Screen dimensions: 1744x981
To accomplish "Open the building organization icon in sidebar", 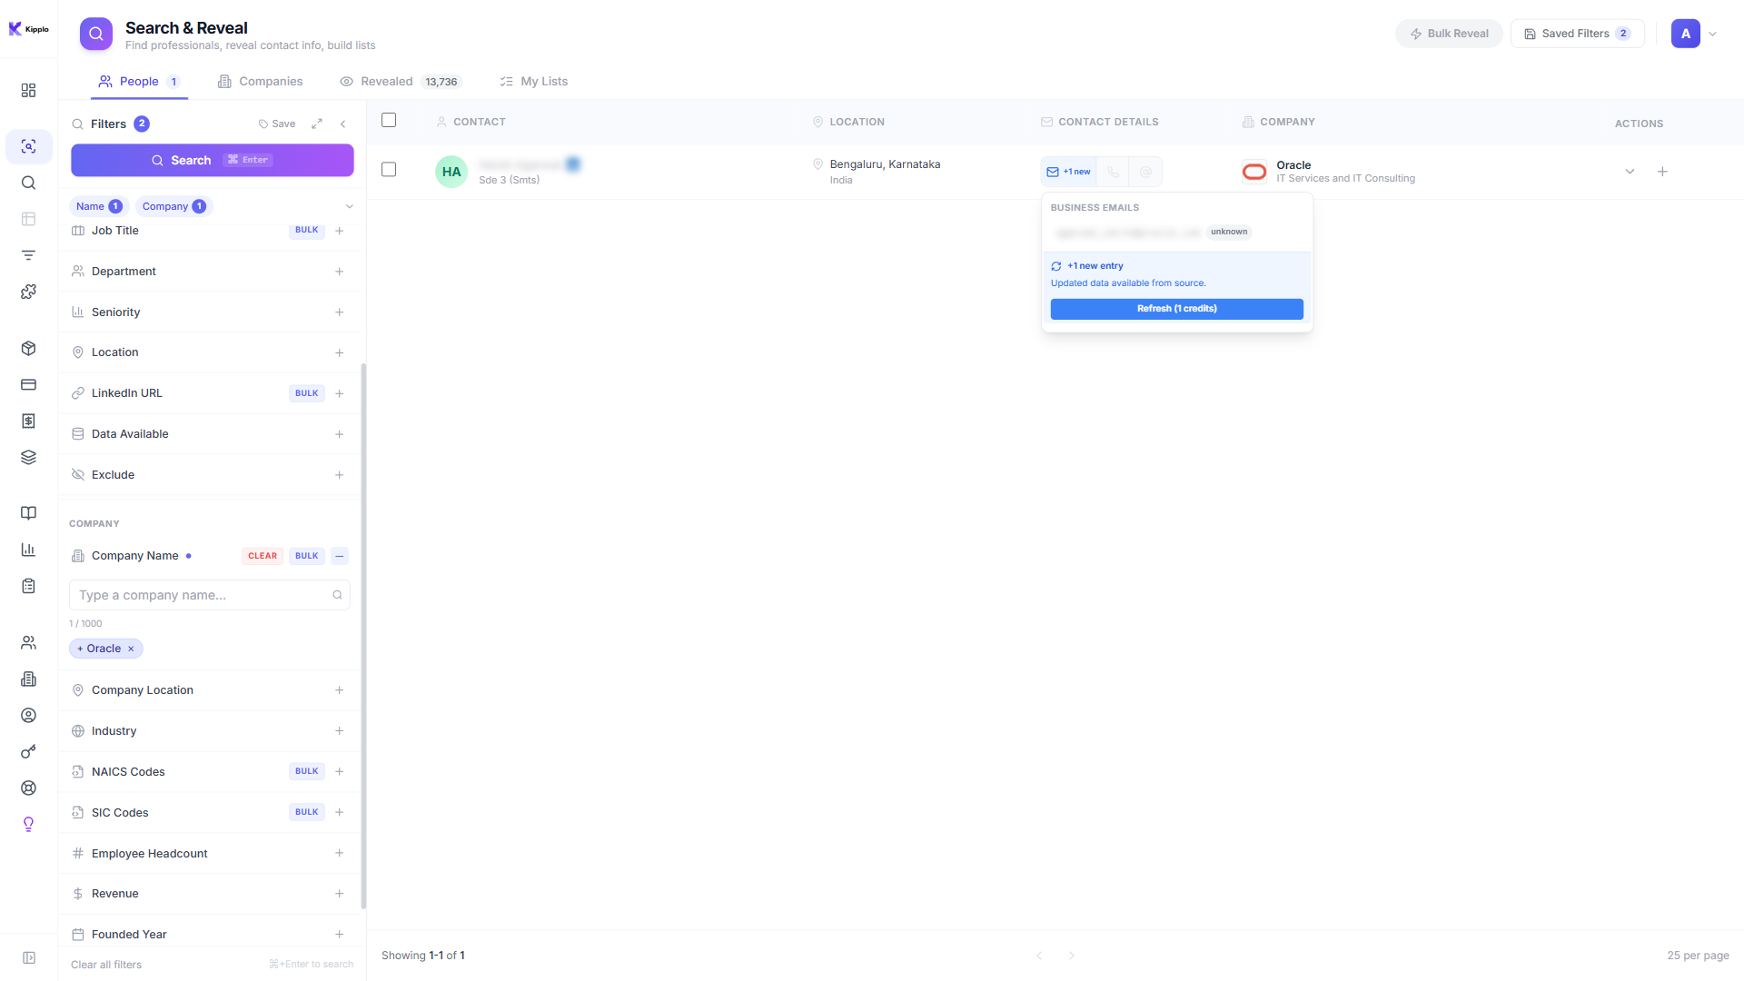I will click(28, 679).
